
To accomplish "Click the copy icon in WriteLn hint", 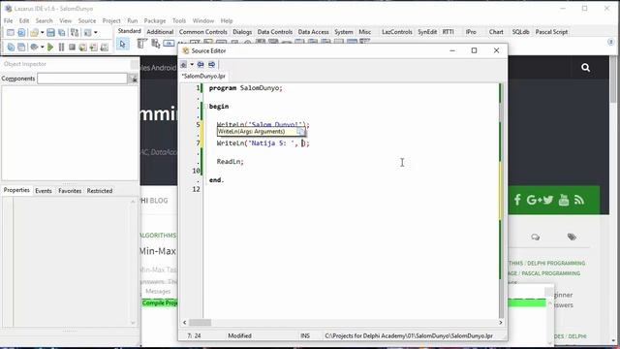I will [301, 132].
